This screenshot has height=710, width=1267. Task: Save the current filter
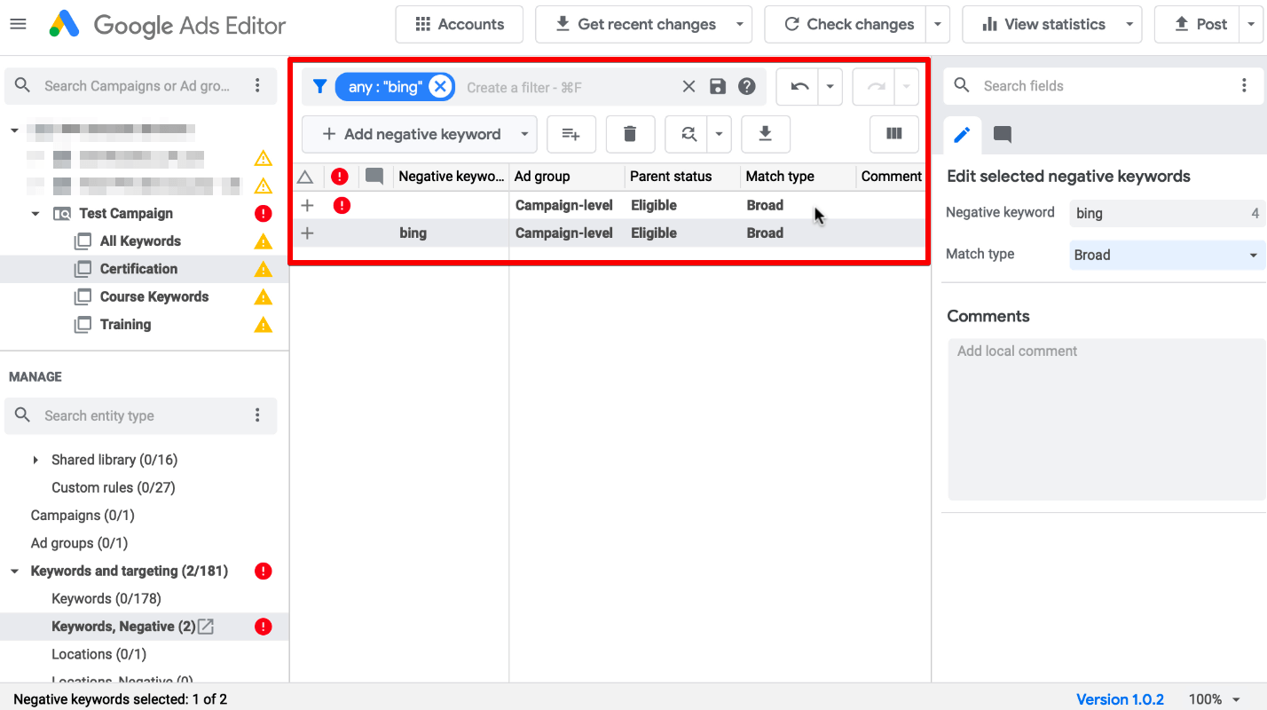point(718,86)
